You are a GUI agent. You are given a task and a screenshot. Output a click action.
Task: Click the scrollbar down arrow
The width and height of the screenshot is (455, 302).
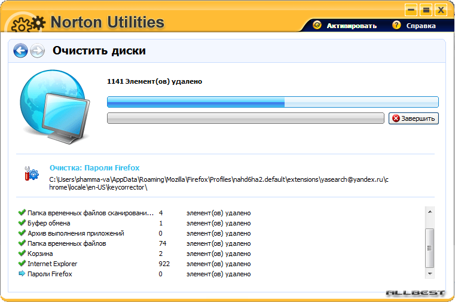(x=430, y=273)
